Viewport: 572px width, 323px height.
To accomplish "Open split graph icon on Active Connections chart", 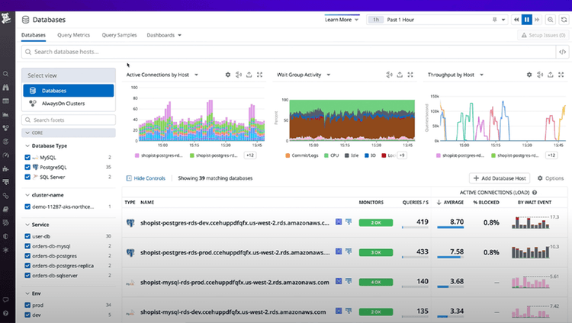I will [239, 75].
